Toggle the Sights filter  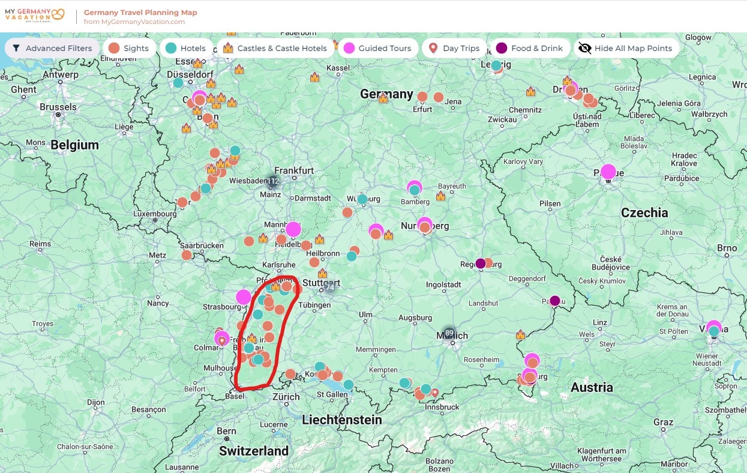click(x=129, y=48)
